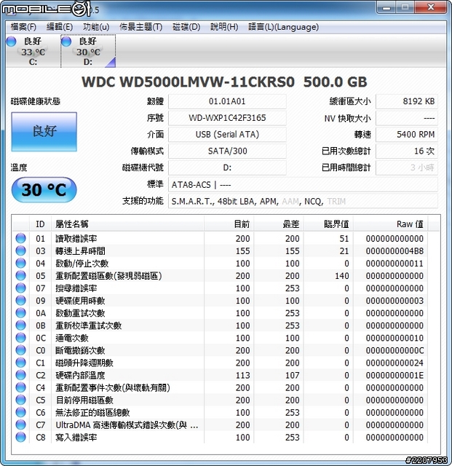The width and height of the screenshot is (452, 466).
Task: Click the standard field ATA8-ACS
Action: pos(303,185)
